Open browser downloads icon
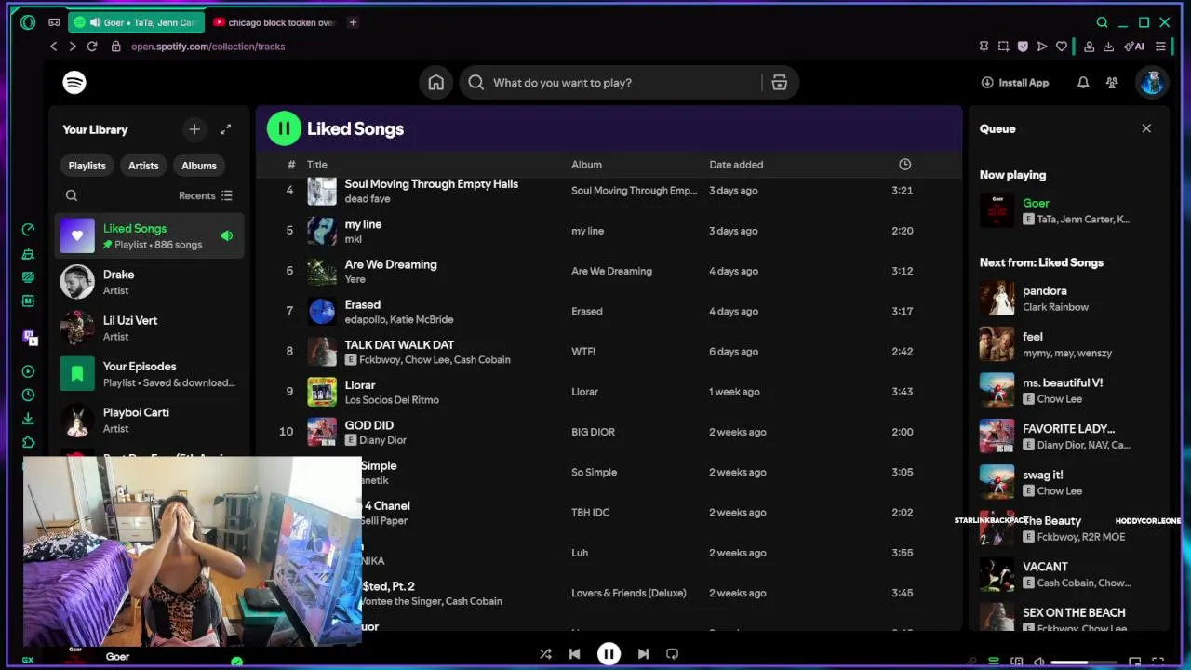The image size is (1191, 670). tap(1108, 47)
